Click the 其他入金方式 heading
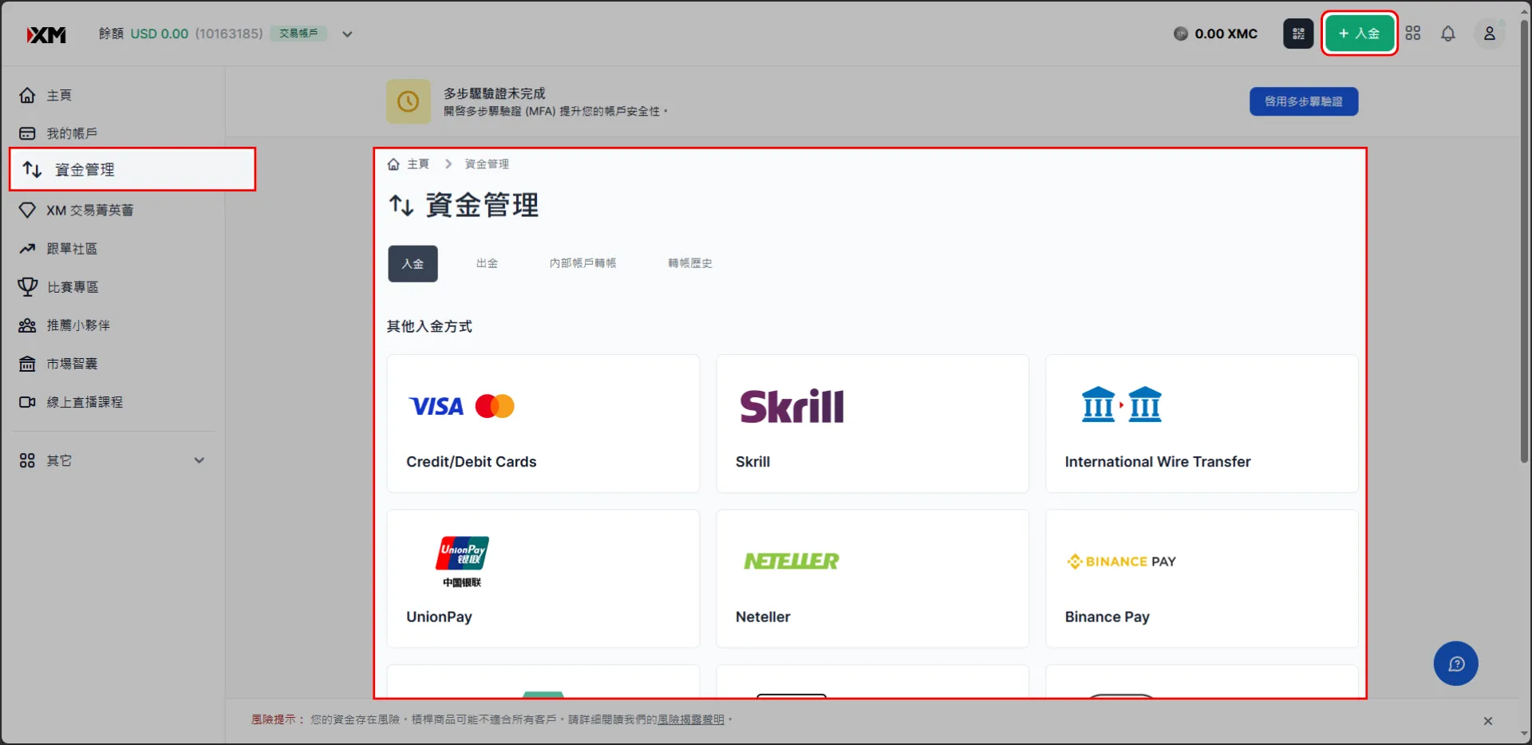Image resolution: width=1532 pixels, height=745 pixels. pos(429,326)
